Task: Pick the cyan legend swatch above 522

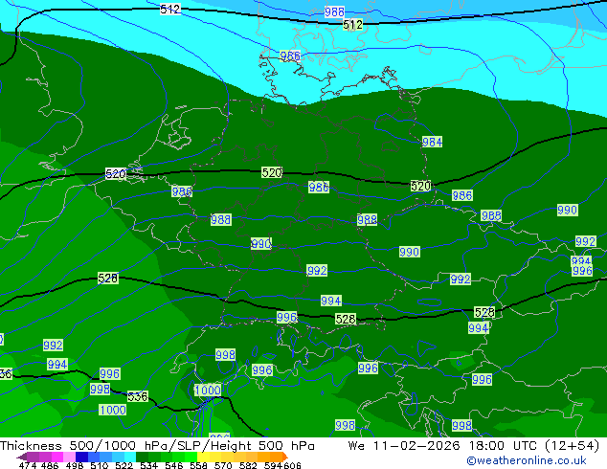Action: click(x=130, y=457)
